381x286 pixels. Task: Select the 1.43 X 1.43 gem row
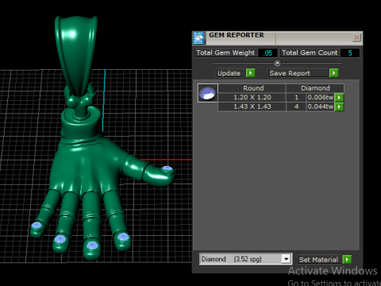tap(252, 106)
